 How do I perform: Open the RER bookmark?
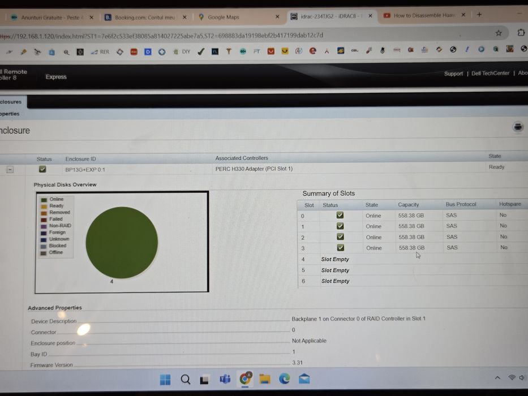tap(100, 52)
